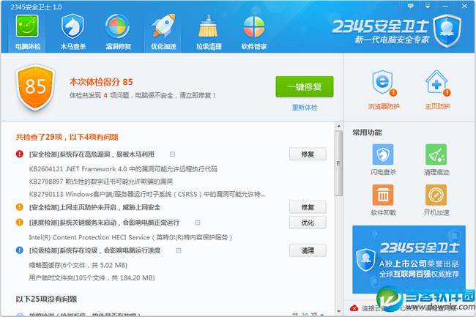476x317 pixels.
Task: Click 清理 button for 系统存在垃圾
Action: [x=308, y=250]
